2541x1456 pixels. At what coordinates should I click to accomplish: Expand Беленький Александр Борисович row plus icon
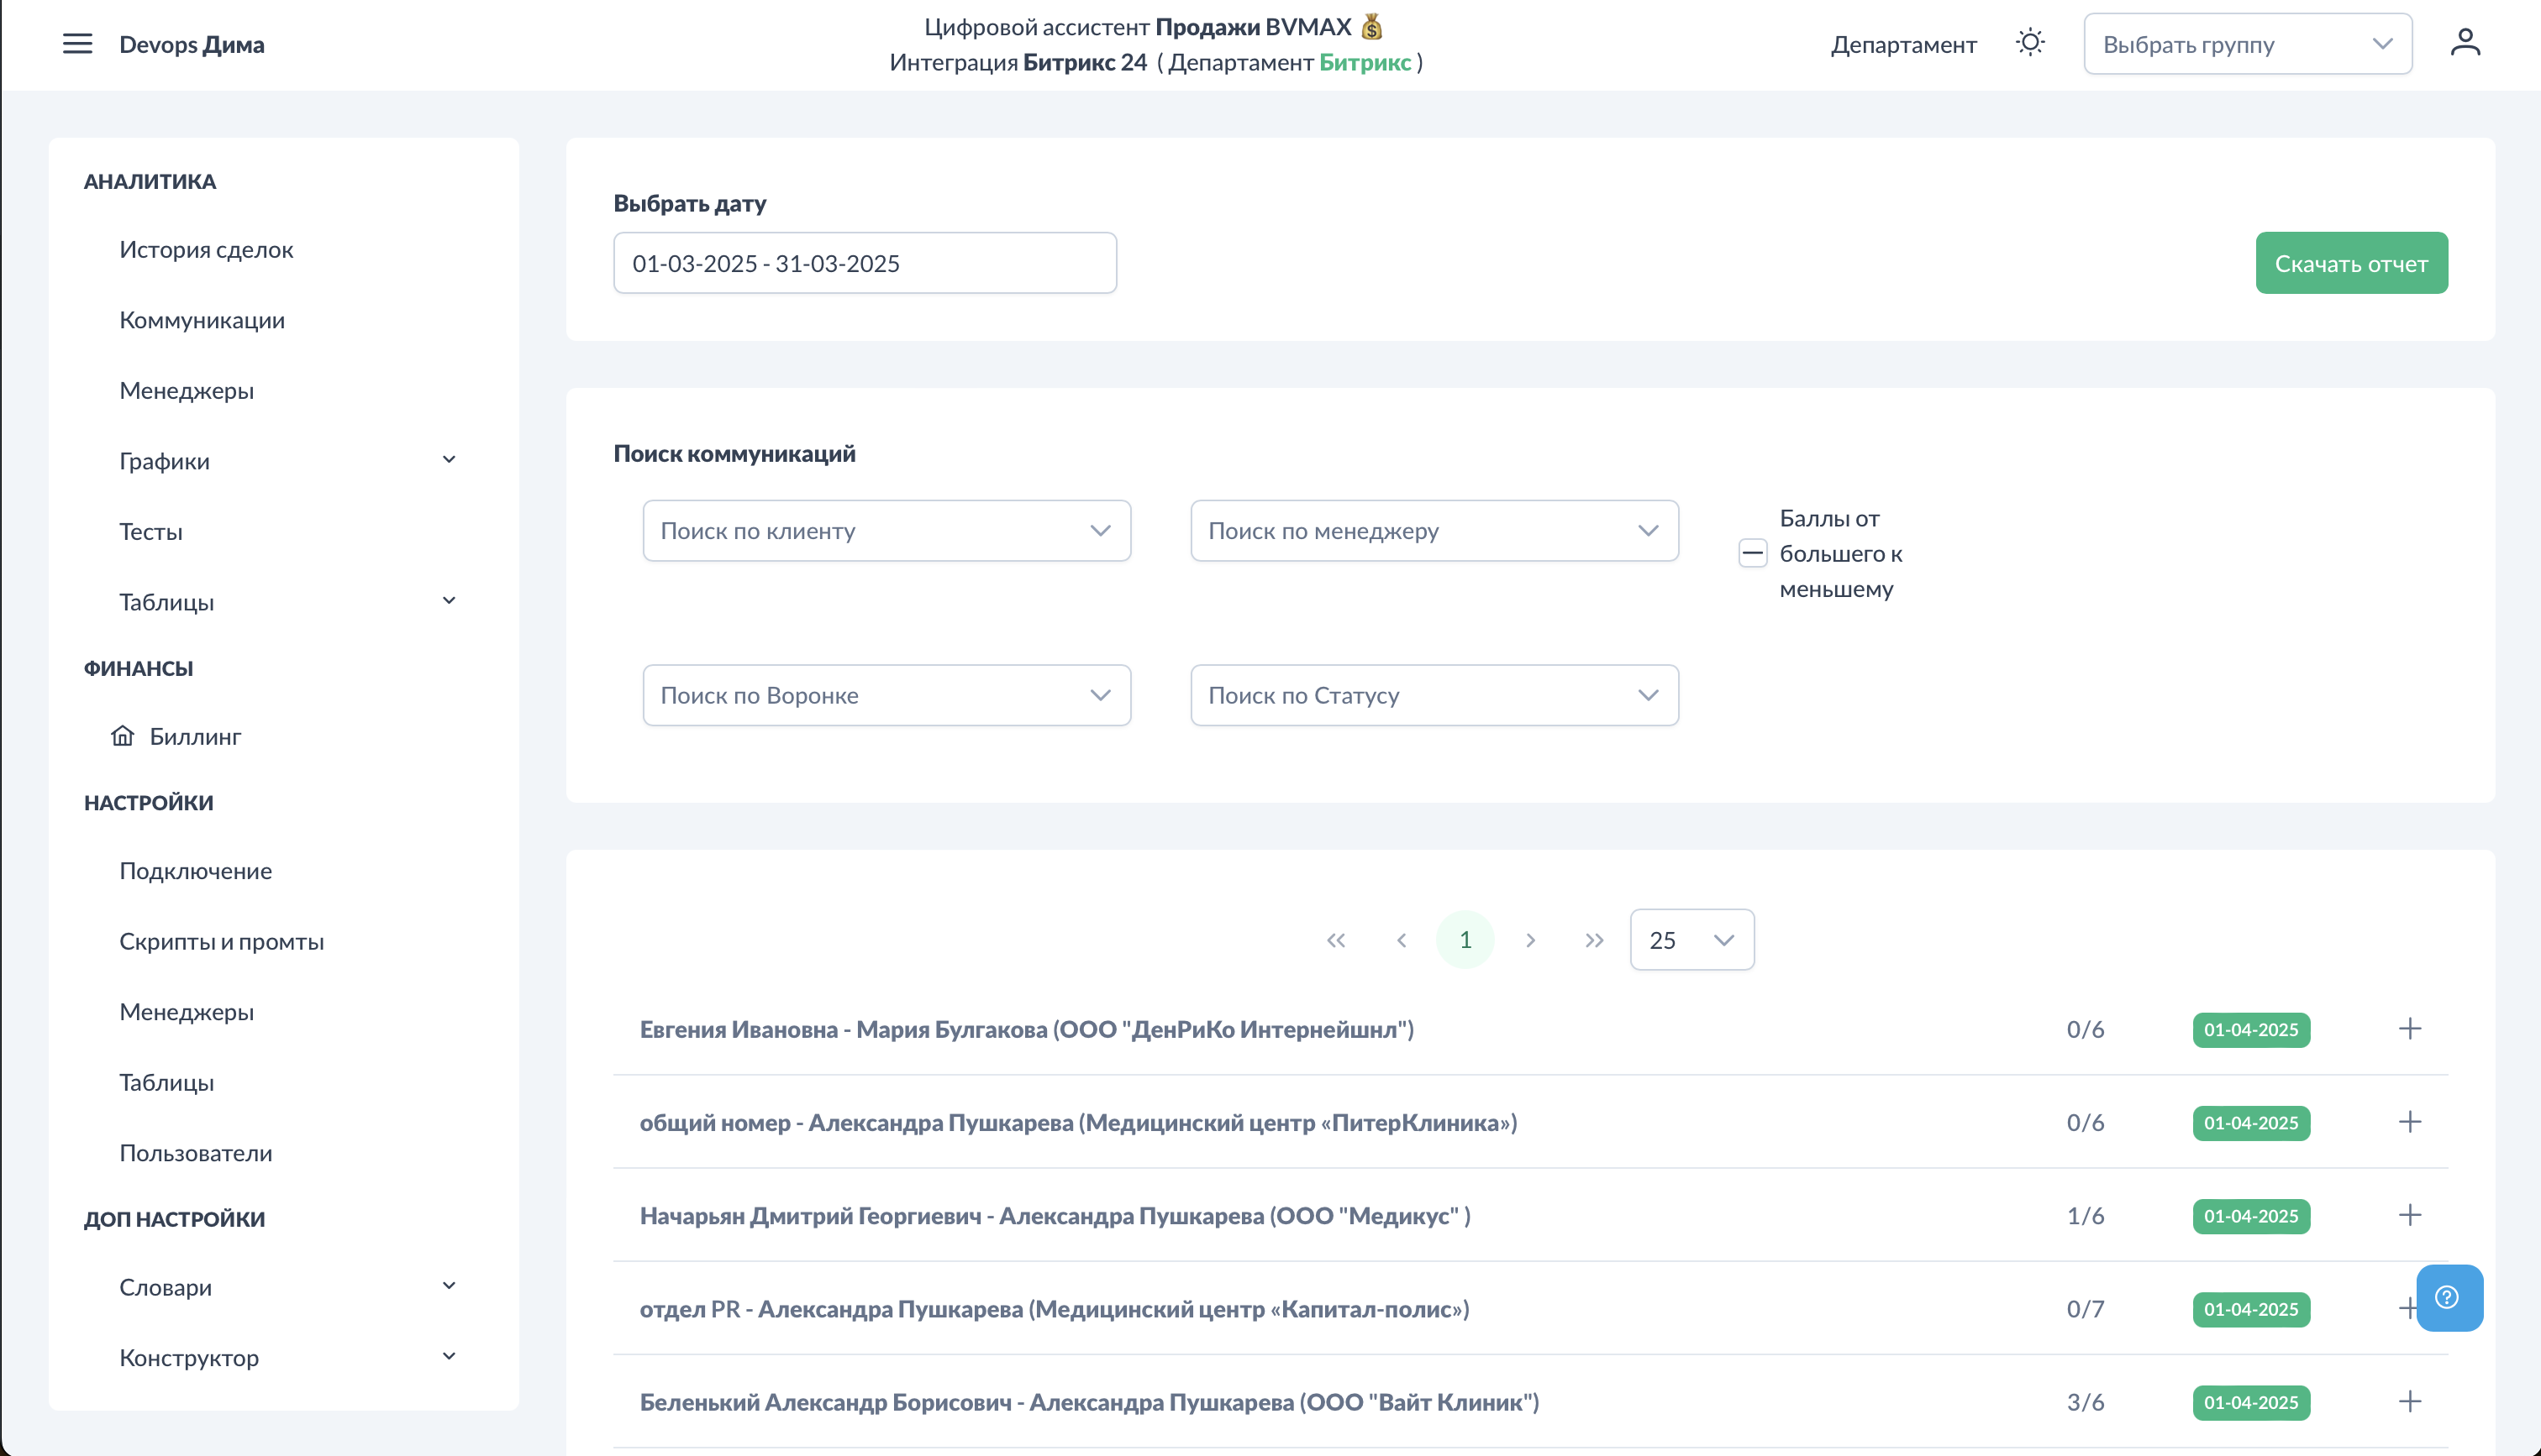click(x=2410, y=1401)
